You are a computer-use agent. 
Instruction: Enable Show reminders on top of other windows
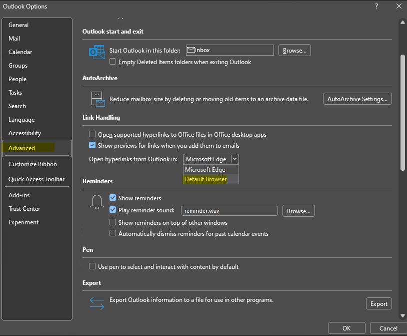point(112,222)
